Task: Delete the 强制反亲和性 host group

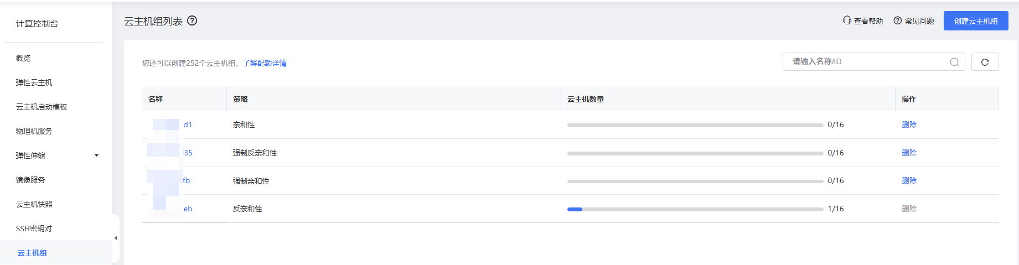Action: [909, 153]
